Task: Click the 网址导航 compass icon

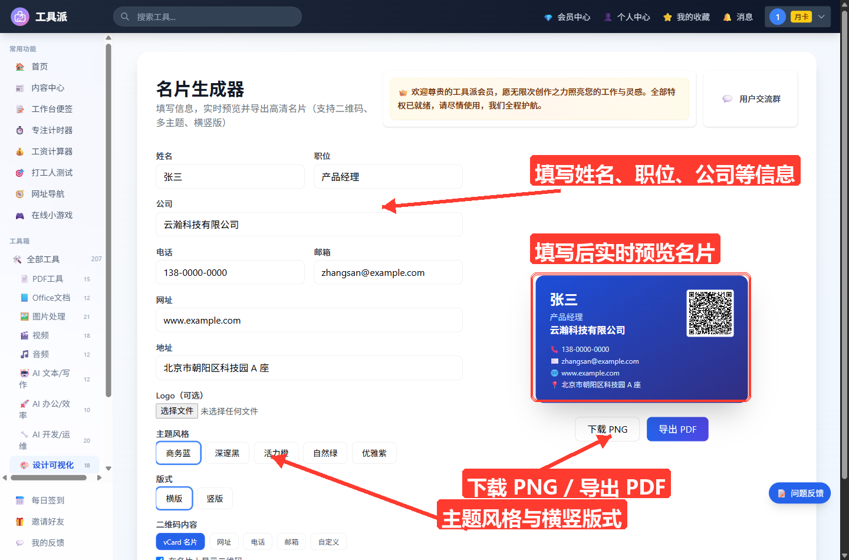Action: 20,194
